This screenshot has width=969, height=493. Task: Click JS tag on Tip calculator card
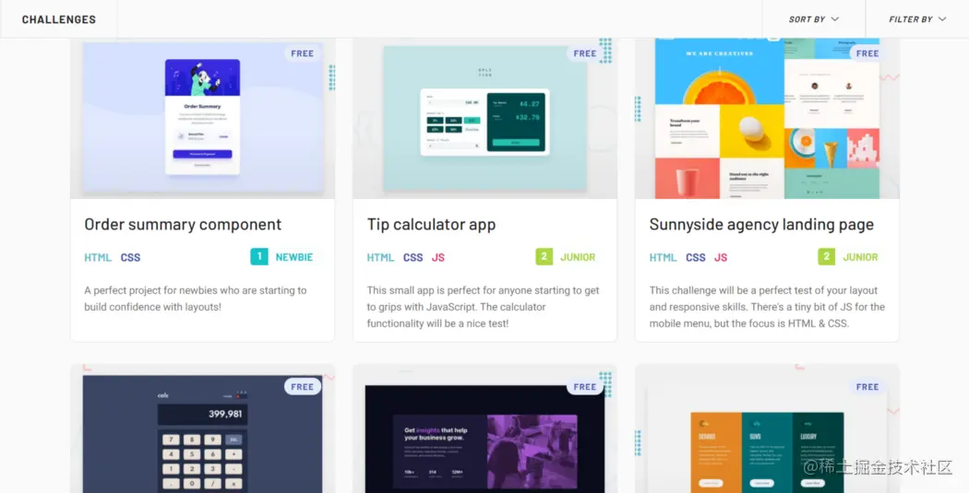pos(438,257)
